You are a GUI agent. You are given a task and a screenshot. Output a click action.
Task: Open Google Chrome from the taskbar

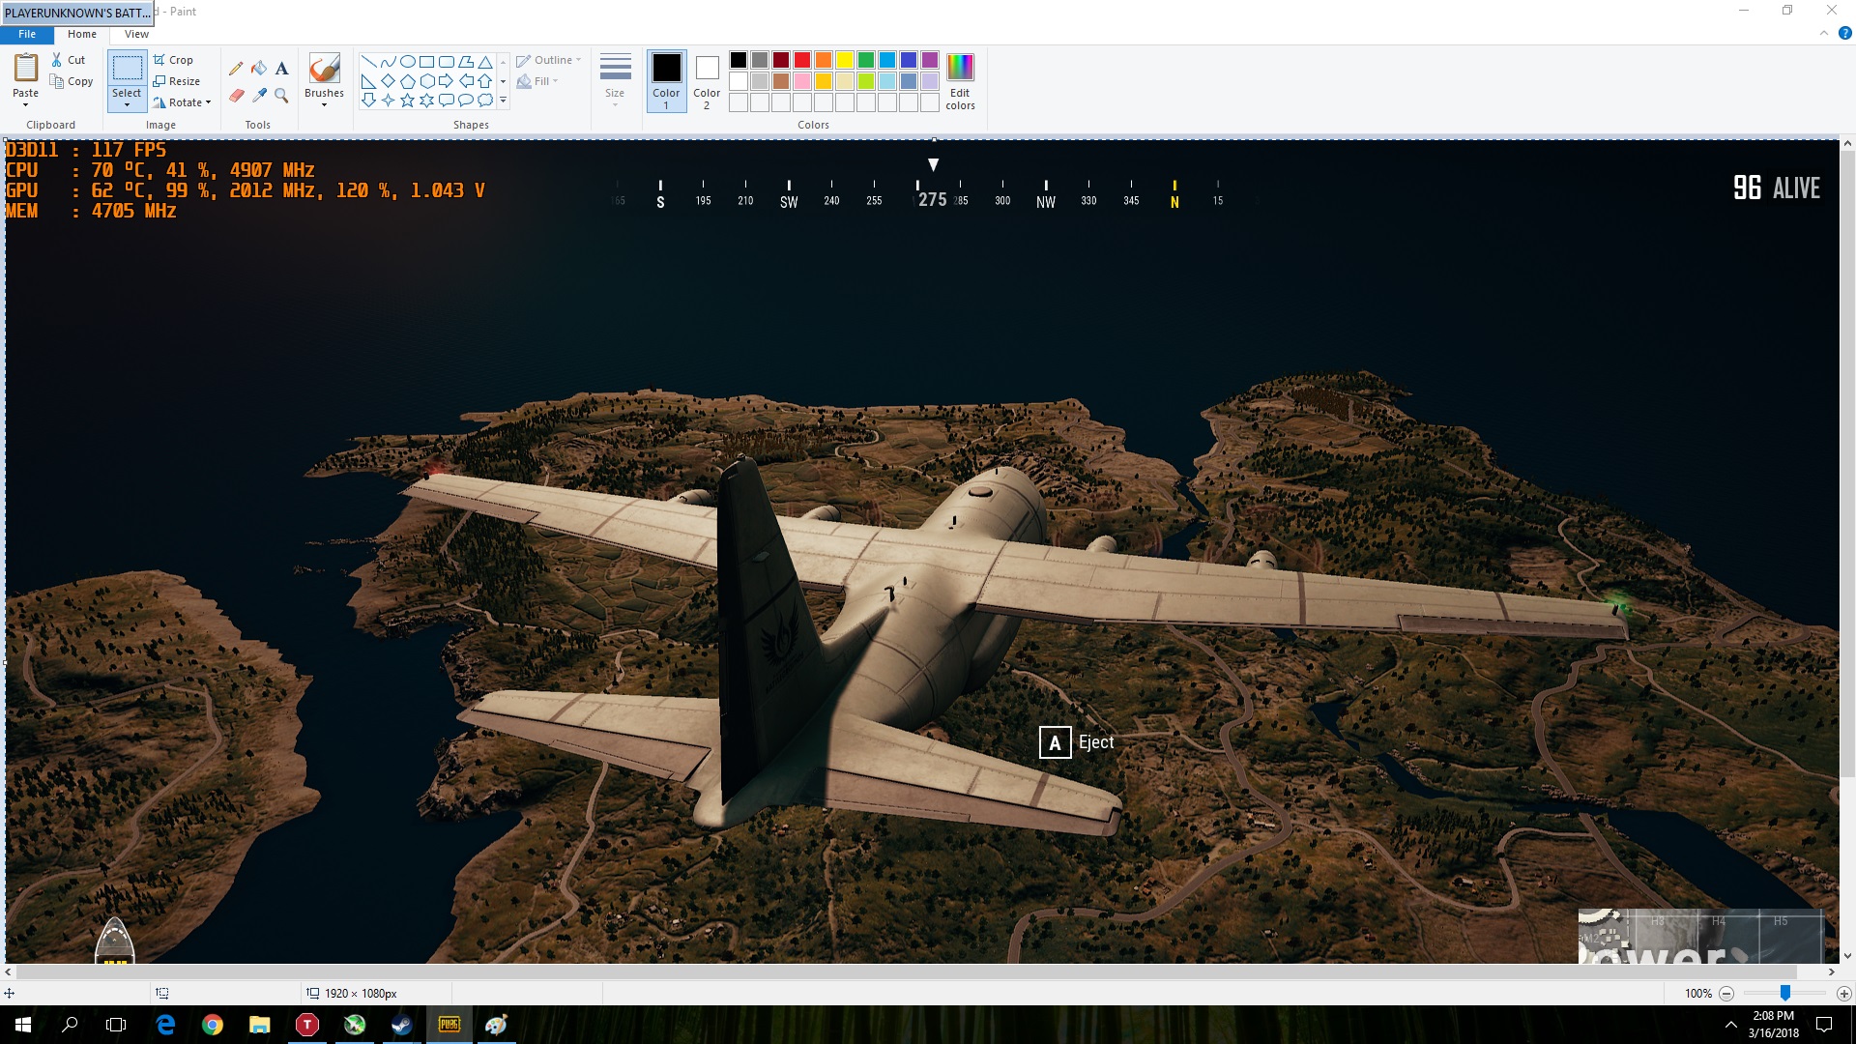pos(213,1025)
